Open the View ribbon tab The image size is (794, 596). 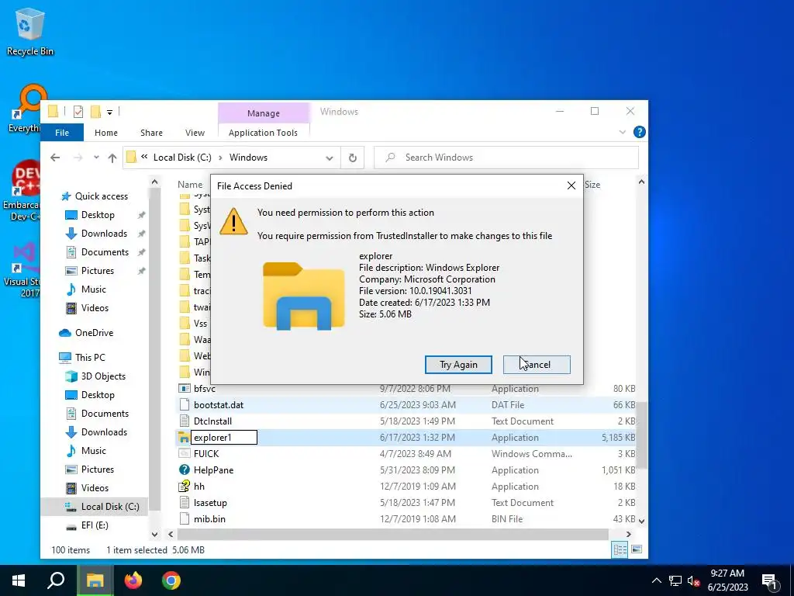coord(195,132)
